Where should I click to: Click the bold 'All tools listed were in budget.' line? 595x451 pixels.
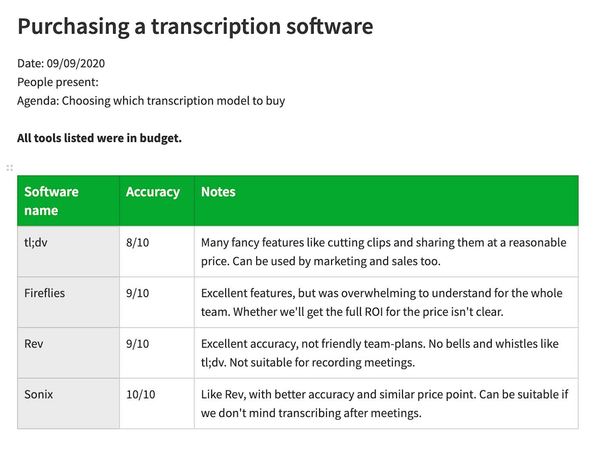99,138
